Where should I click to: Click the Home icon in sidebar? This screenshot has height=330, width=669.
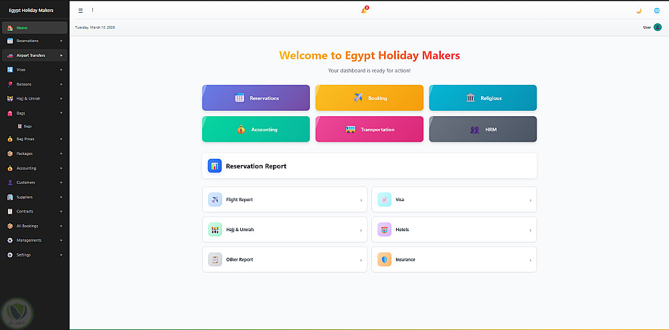click(x=10, y=27)
